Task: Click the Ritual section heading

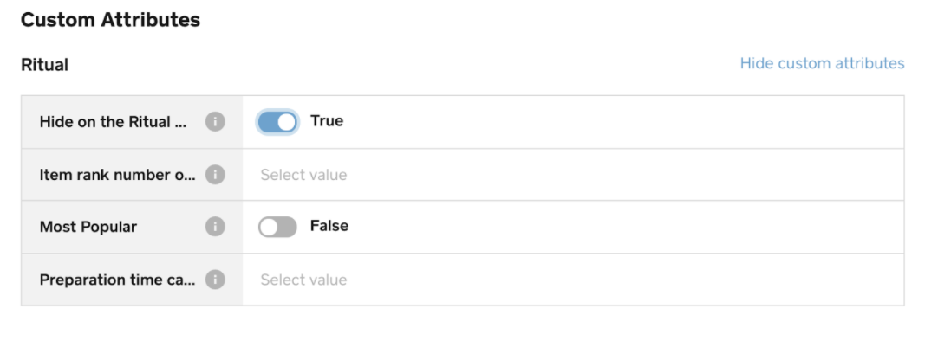Action: (45, 65)
